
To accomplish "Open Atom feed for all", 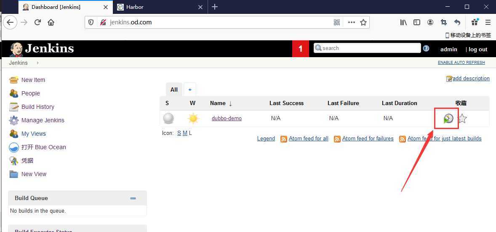I will point(308,139).
